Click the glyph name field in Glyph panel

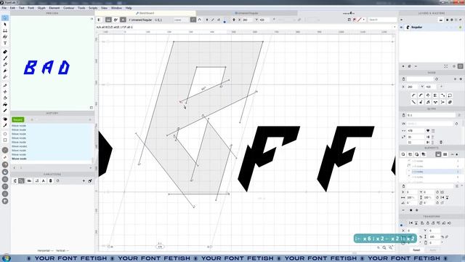(x=431, y=115)
